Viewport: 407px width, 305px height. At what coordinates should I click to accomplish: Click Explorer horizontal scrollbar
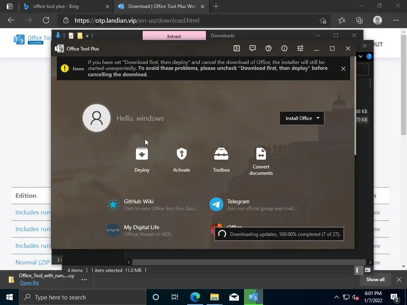click(249, 262)
